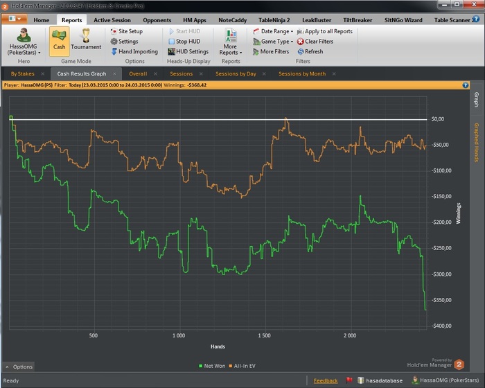This screenshot has width=485, height=388.
Task: Click the orange All-In EV line peak
Action: pos(286,118)
